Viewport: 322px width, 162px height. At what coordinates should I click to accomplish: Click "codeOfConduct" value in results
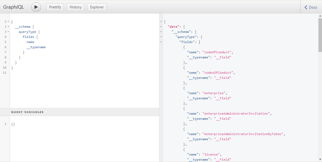pyautogui.click(x=217, y=52)
